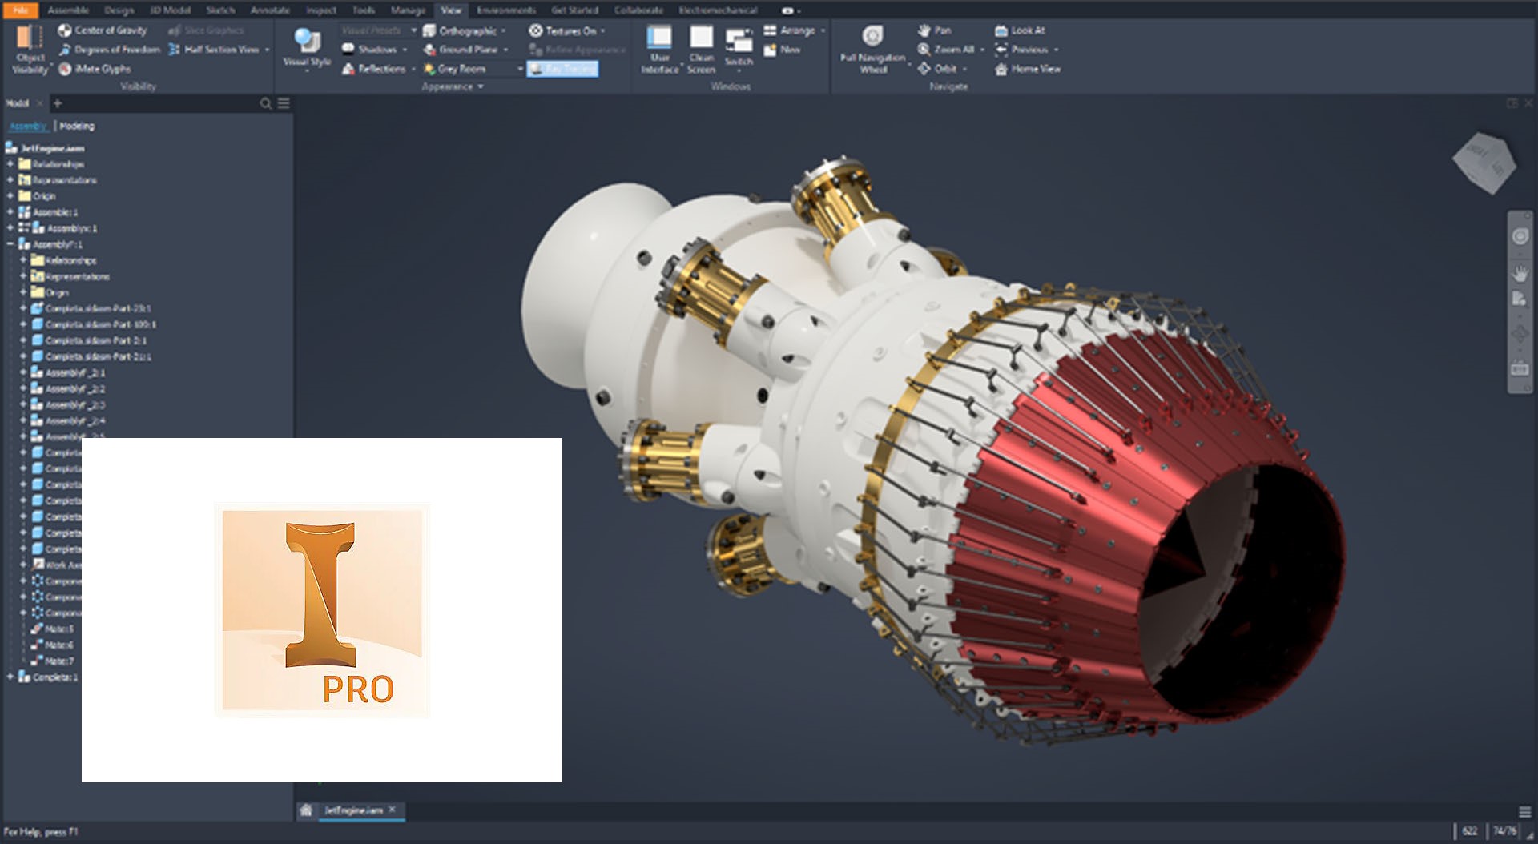
Task: Select the Look At tool
Action: (1001, 30)
